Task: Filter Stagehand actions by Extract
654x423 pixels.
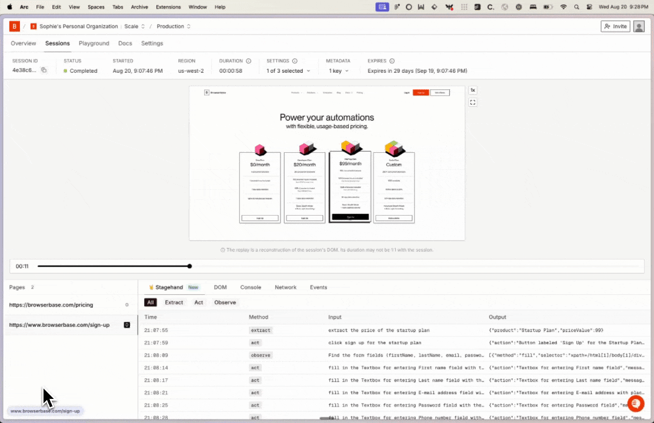Action: 174,302
